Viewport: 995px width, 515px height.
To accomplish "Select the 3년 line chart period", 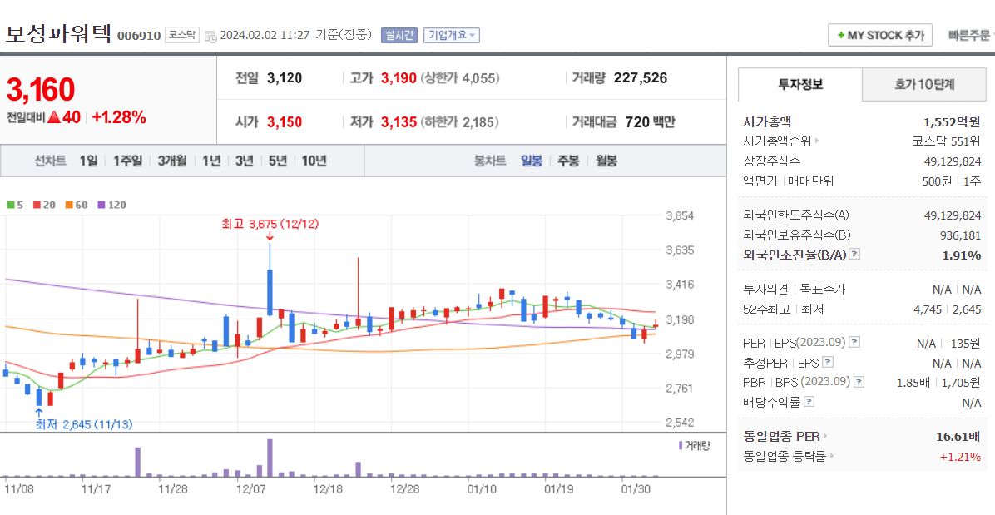I will pos(245,161).
